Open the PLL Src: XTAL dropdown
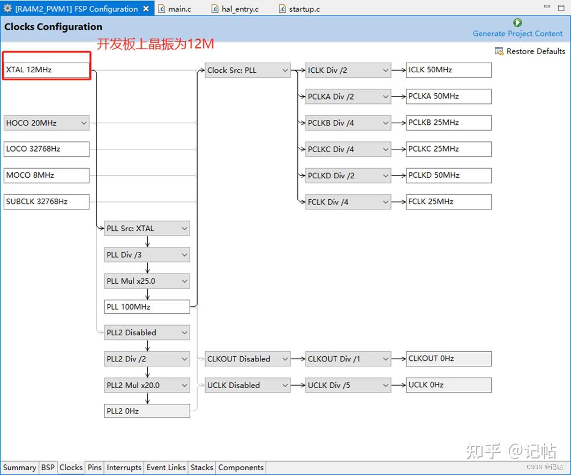Screen dimensions: 571x475 (184, 228)
